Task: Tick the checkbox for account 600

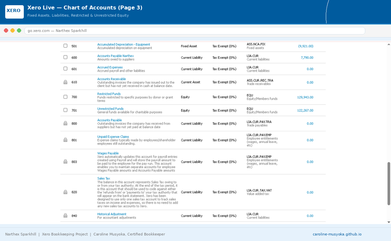Action: [x=65, y=57]
